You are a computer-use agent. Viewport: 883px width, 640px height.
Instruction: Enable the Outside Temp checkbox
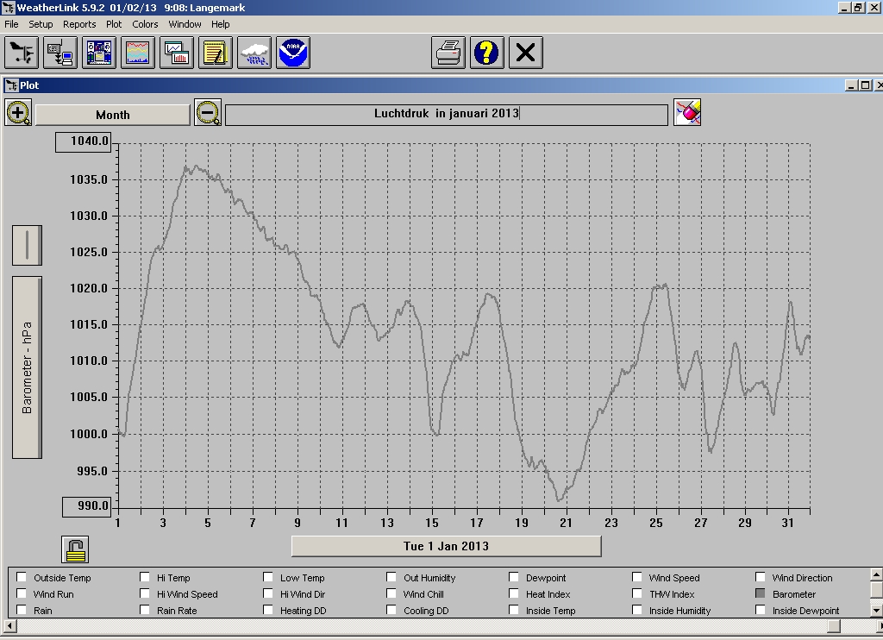22,577
